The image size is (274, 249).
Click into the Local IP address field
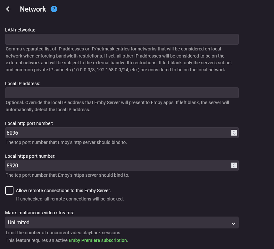click(x=122, y=93)
